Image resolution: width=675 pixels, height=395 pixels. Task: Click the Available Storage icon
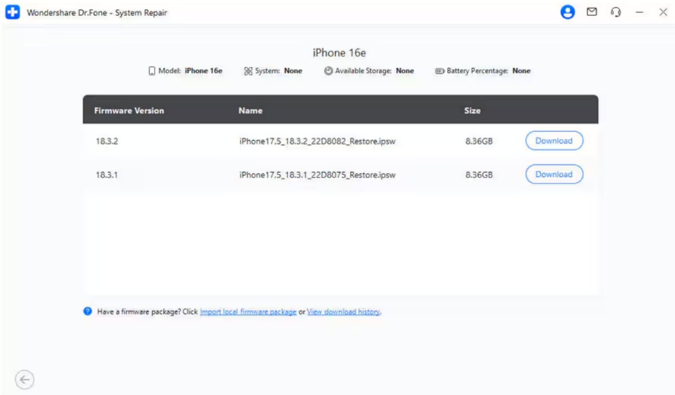click(x=328, y=71)
